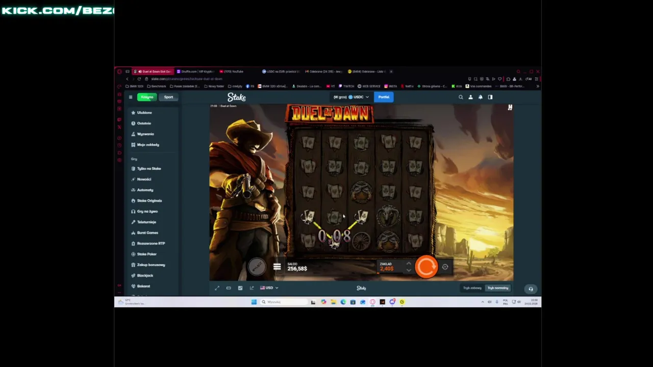Click the Windows taskbar search box
This screenshot has width=653, height=367.
point(284,302)
